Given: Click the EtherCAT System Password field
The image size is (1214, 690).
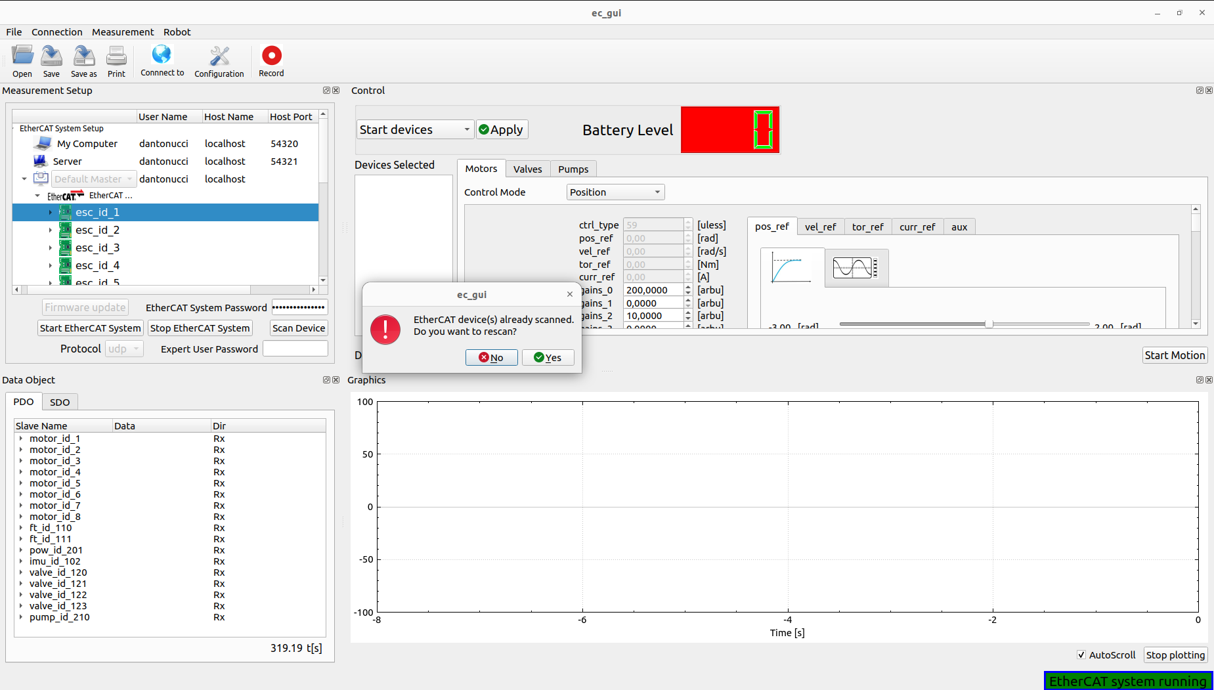Looking at the screenshot, I should 299,307.
